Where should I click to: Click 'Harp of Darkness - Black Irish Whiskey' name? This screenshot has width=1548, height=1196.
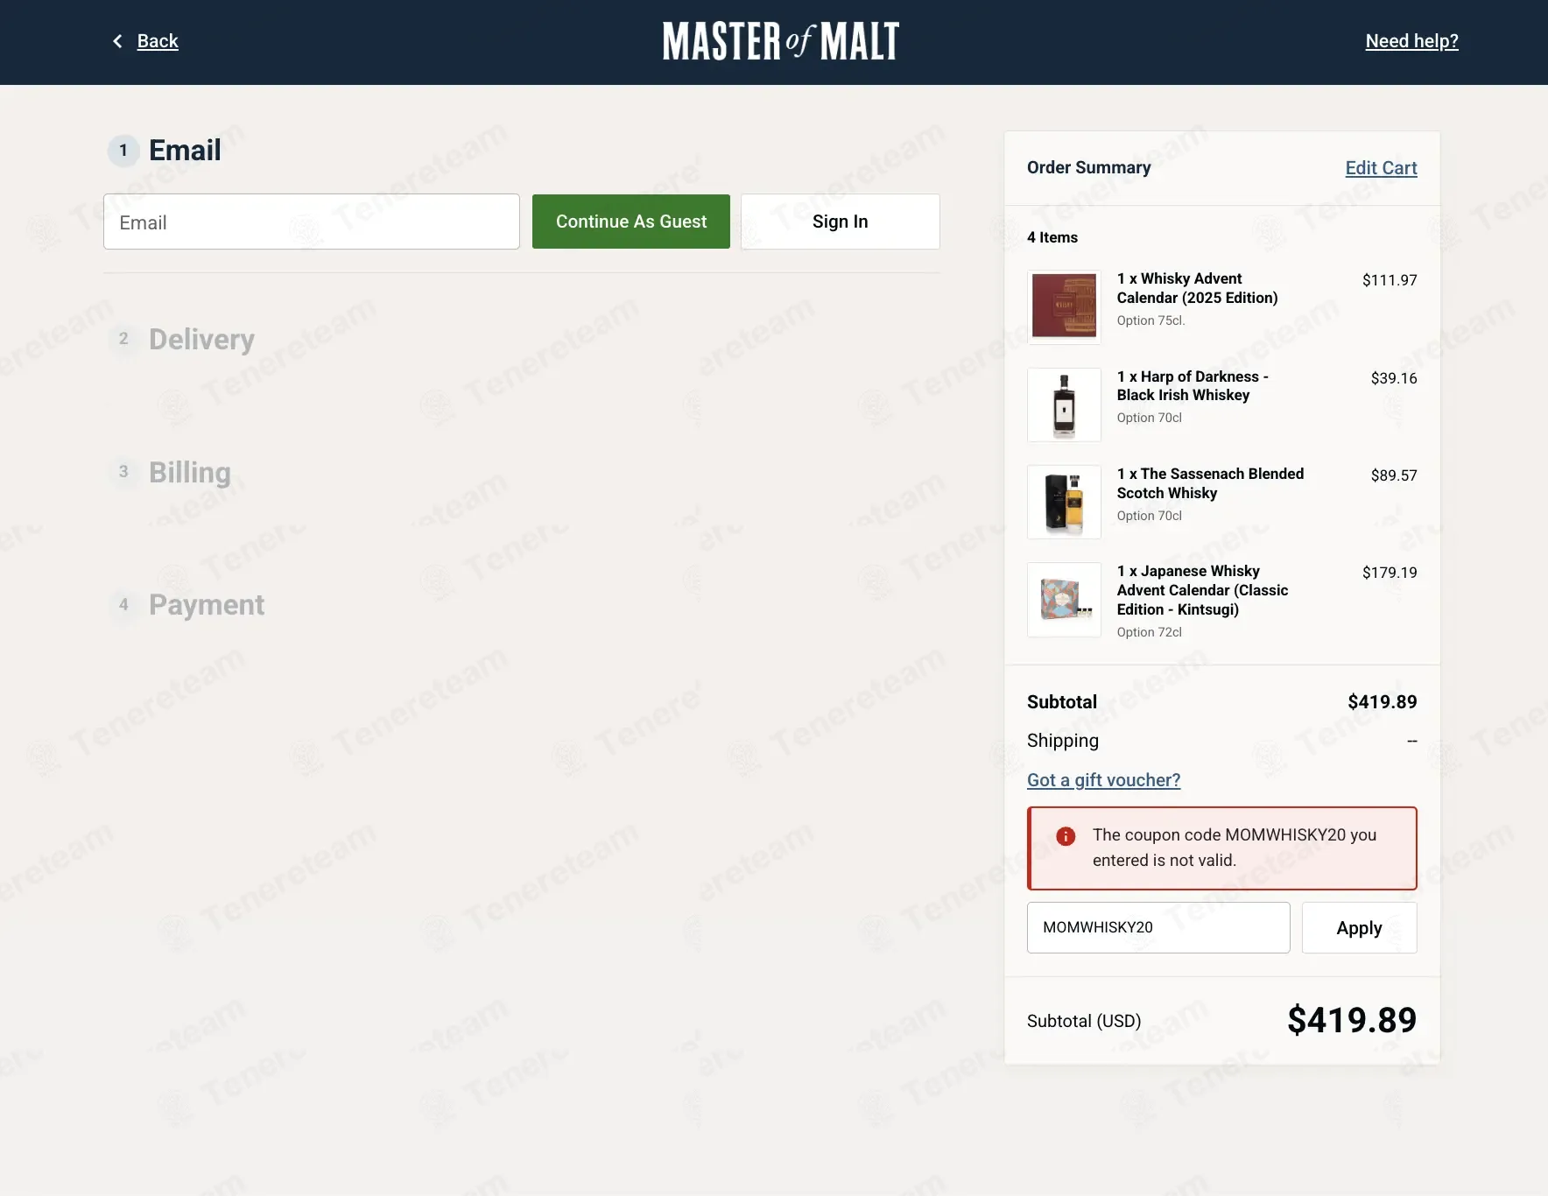pos(1193,386)
